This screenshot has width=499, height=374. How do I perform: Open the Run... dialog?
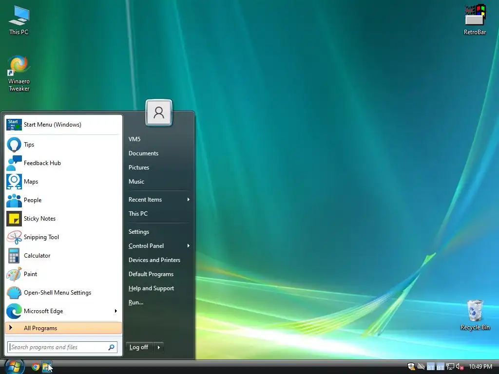(158, 302)
